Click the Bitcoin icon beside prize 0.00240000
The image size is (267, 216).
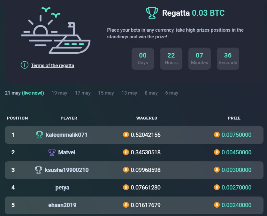click(217, 205)
